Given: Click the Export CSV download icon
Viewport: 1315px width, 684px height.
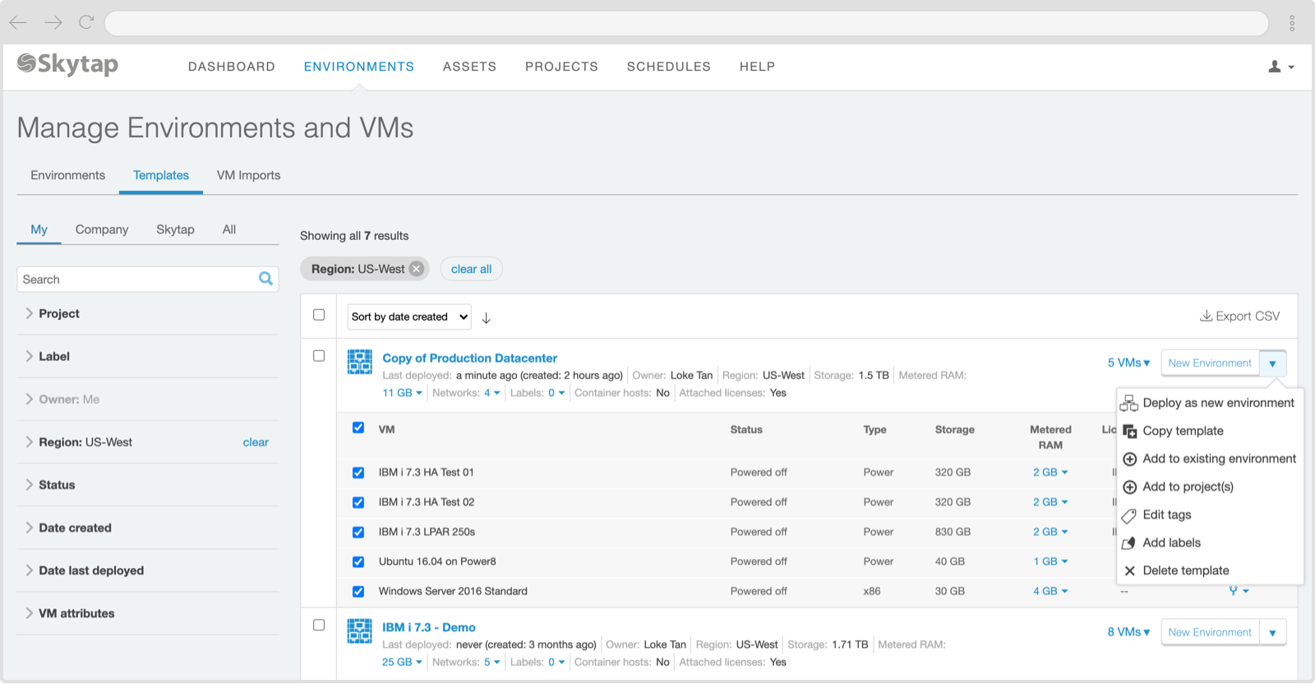Looking at the screenshot, I should coord(1206,316).
